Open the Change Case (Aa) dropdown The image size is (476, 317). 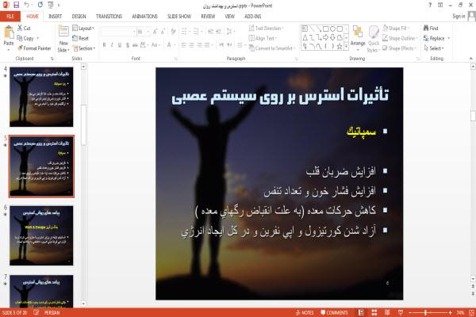click(x=155, y=45)
